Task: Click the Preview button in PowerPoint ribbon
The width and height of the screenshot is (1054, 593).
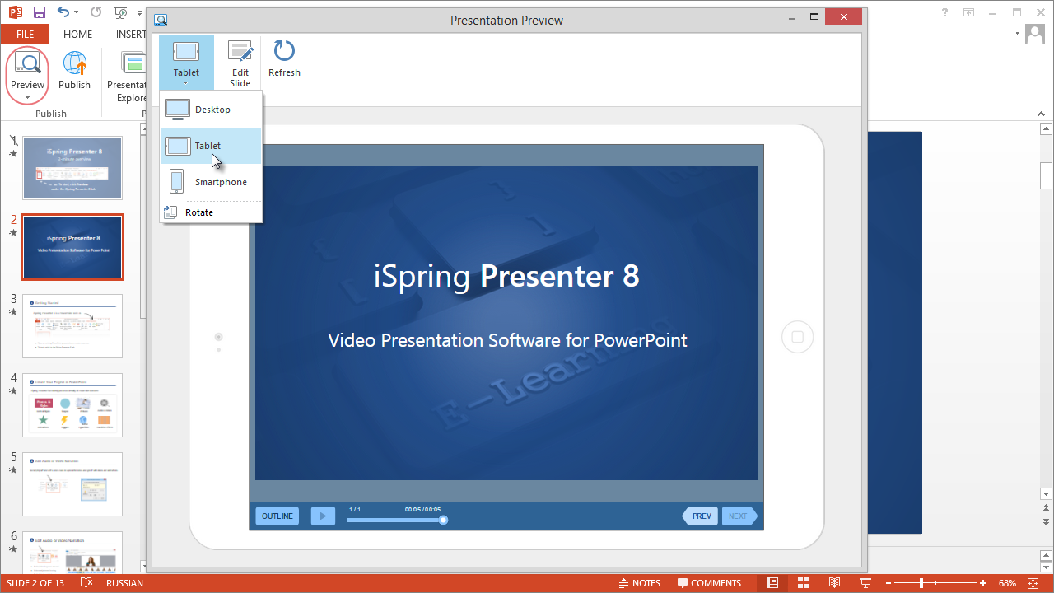Action: pos(27,74)
